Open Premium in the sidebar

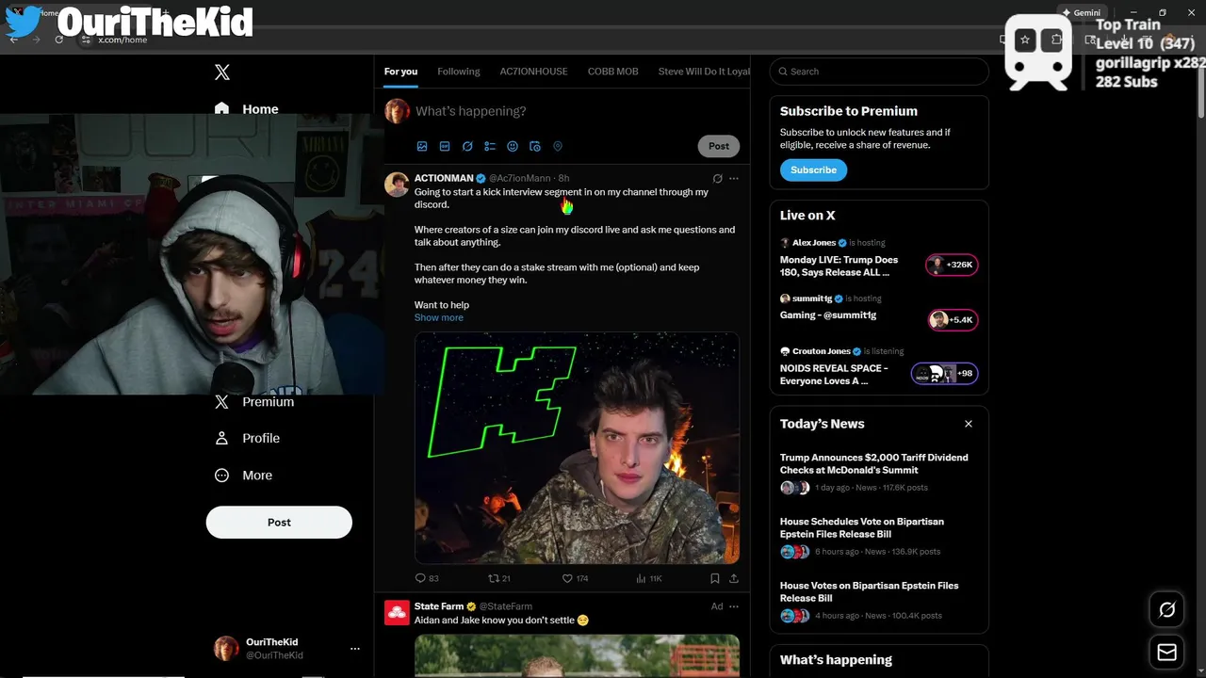254,401
